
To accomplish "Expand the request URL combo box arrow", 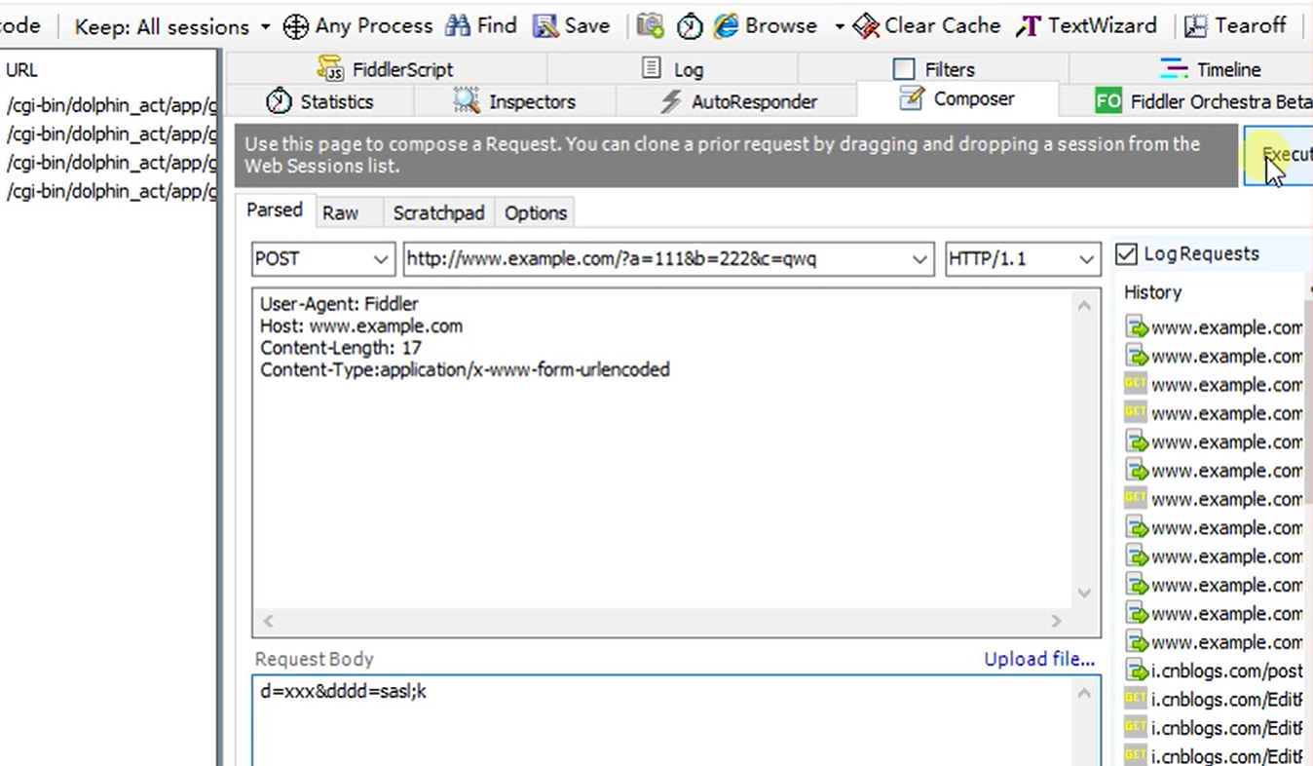I will click(919, 259).
